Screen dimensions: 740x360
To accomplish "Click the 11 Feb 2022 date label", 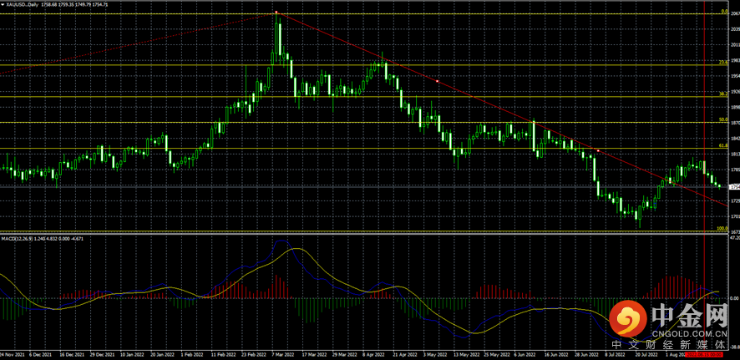I will pos(223,353).
